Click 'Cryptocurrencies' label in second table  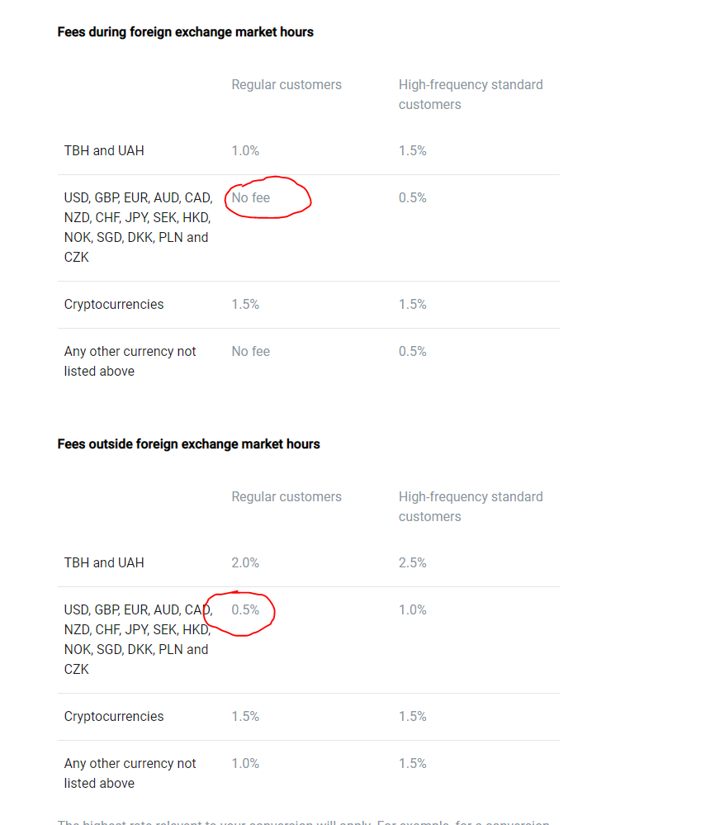[114, 717]
